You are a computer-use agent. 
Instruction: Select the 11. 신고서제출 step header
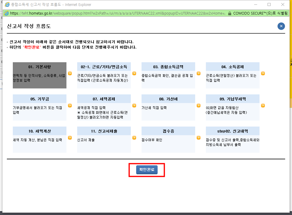click(104, 131)
